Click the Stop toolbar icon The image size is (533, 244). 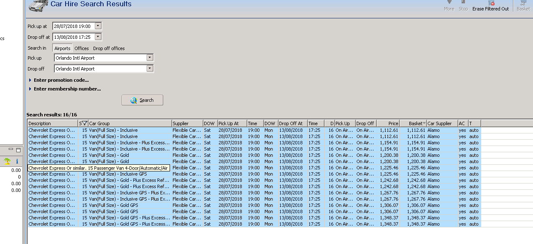click(463, 3)
